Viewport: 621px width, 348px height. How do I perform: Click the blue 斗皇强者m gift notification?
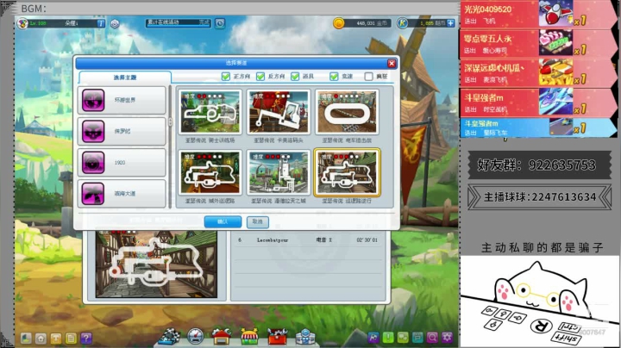pyautogui.click(x=538, y=127)
